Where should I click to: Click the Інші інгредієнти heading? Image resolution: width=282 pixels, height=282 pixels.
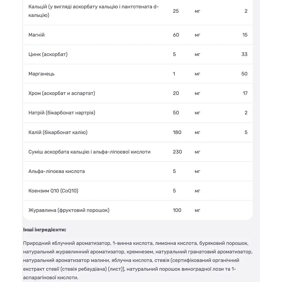point(45,230)
